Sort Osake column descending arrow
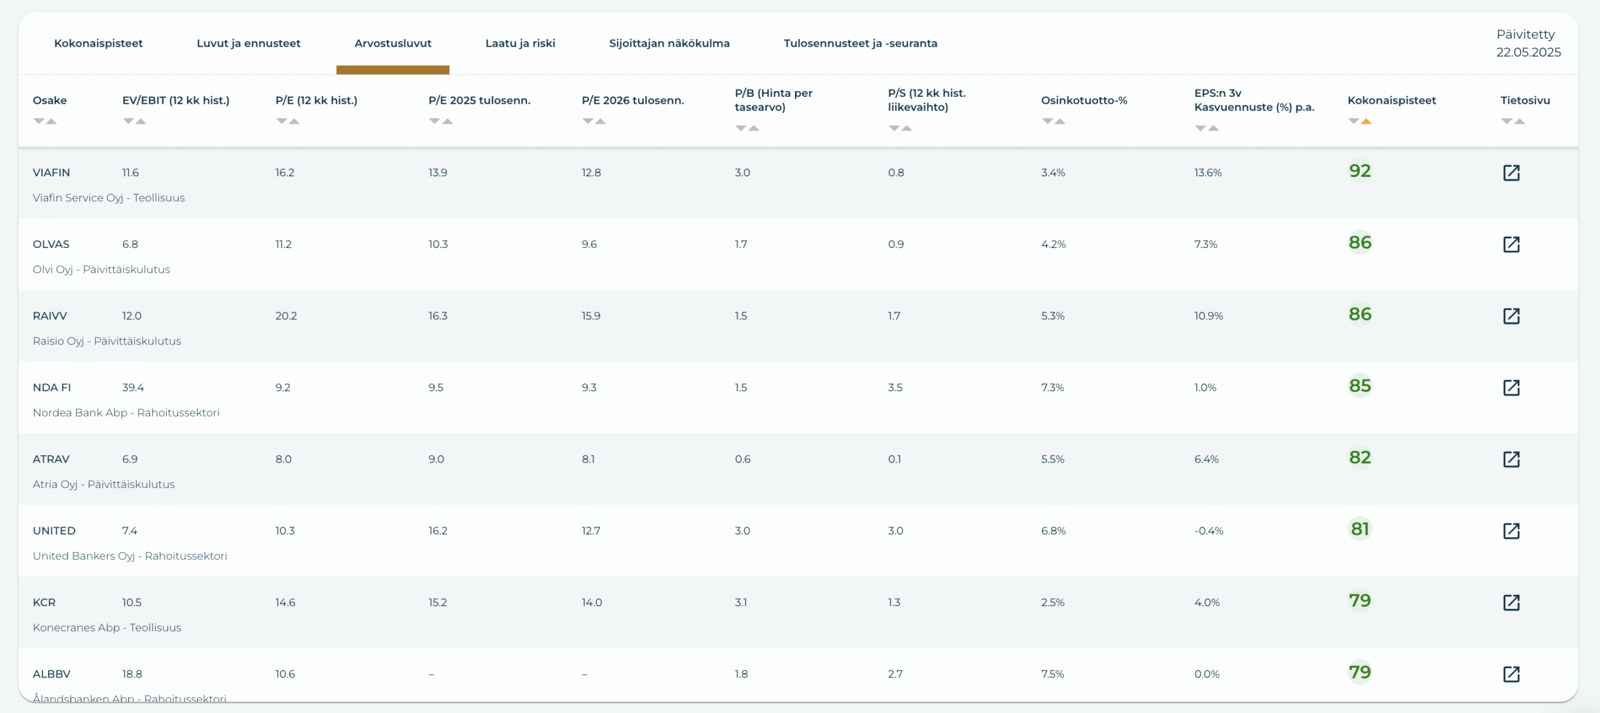The width and height of the screenshot is (1600, 713). tap(39, 121)
